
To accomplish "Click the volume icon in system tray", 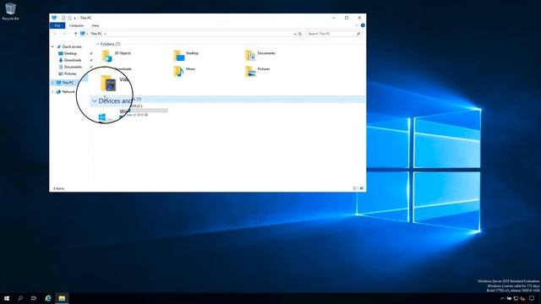I will (522, 298).
